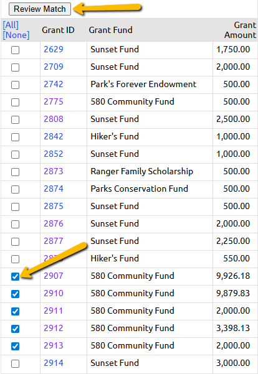Check the box for grant 2709
Screen dimensions: 258x374
[x=16, y=67]
